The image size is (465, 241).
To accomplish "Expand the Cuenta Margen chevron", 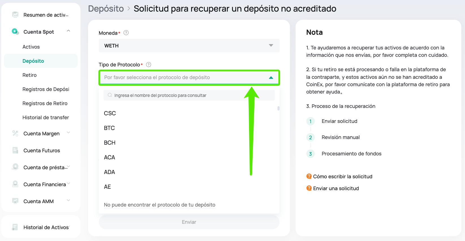I will pyautogui.click(x=68, y=133).
